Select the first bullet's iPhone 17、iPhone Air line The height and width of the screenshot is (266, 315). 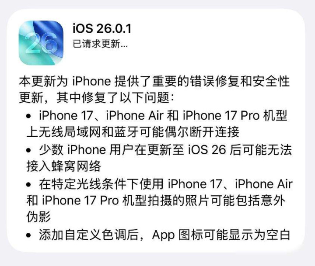pyautogui.click(x=163, y=116)
